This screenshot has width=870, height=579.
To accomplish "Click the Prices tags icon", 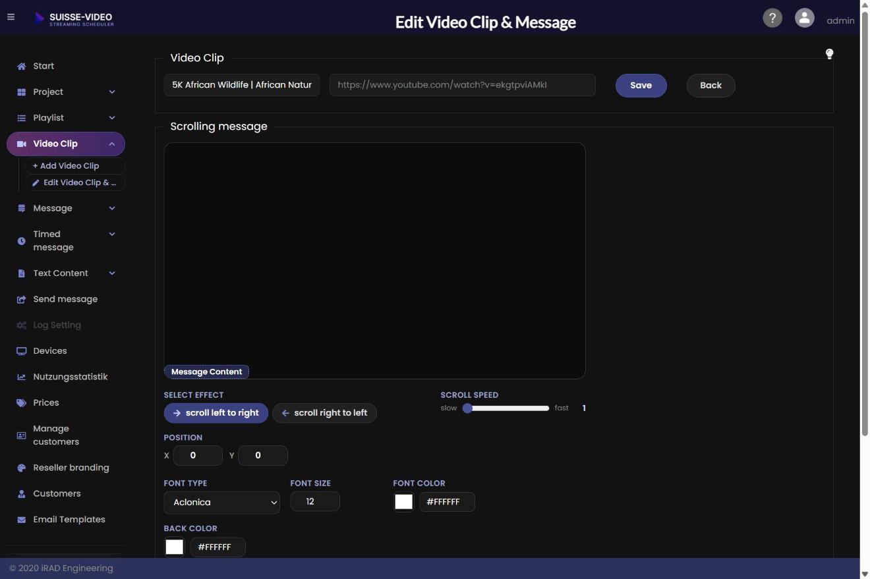I will pos(21,402).
